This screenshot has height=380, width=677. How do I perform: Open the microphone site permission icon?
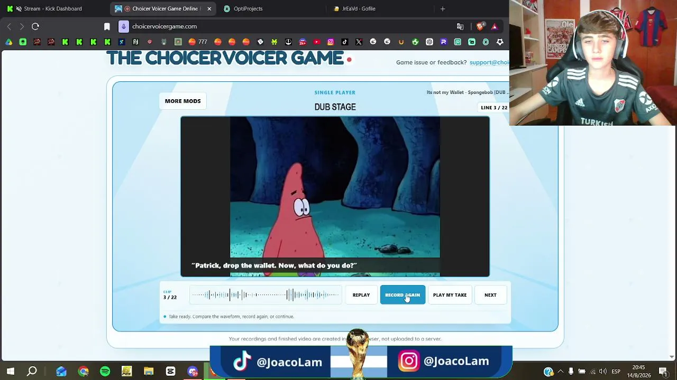pos(123,26)
